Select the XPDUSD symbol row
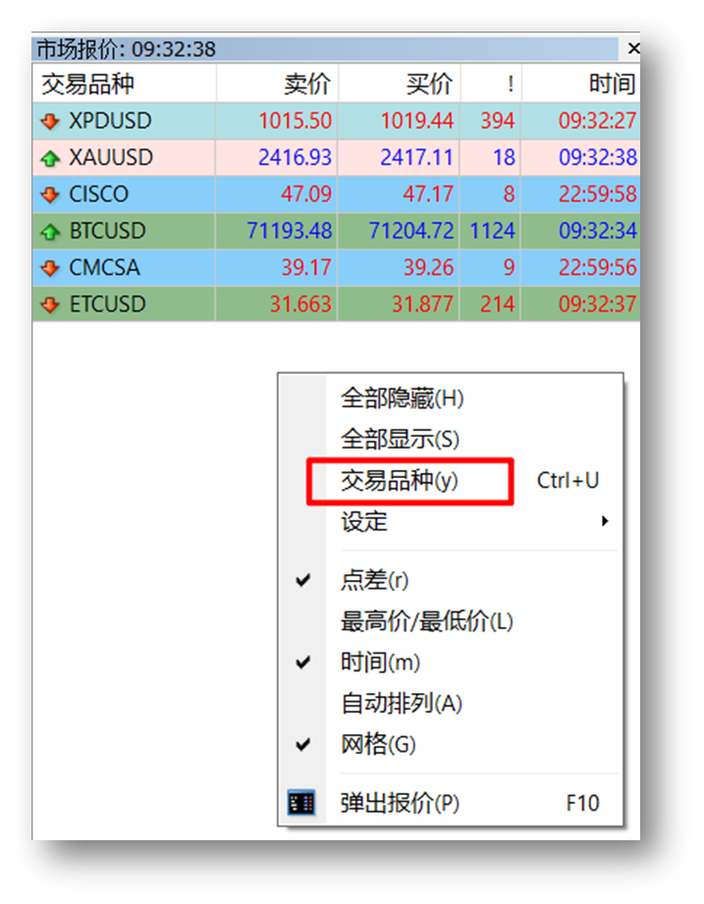 pyautogui.click(x=336, y=121)
